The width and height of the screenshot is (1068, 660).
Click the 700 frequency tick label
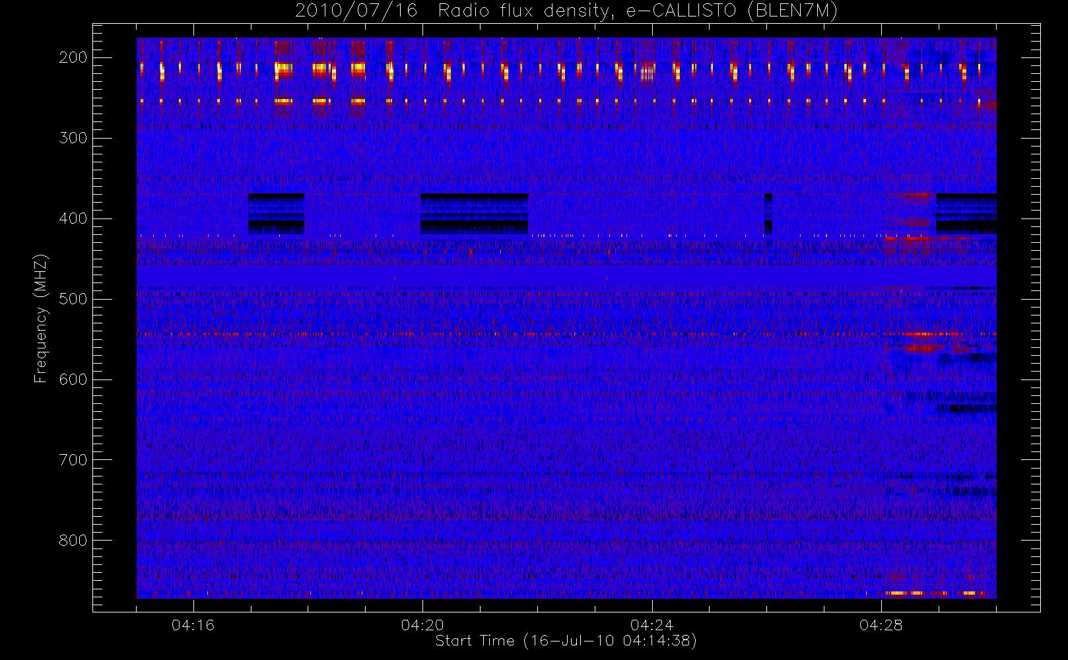click(73, 460)
